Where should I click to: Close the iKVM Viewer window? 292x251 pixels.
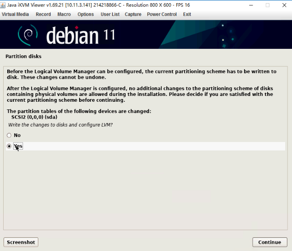[x=284, y=5]
